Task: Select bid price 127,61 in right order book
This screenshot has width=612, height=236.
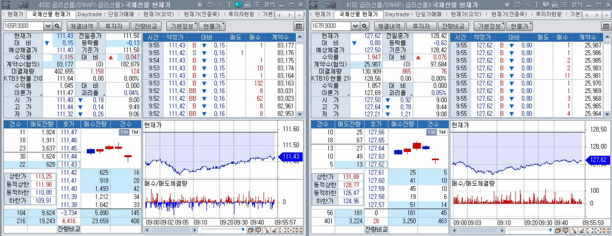Action: pos(376,172)
